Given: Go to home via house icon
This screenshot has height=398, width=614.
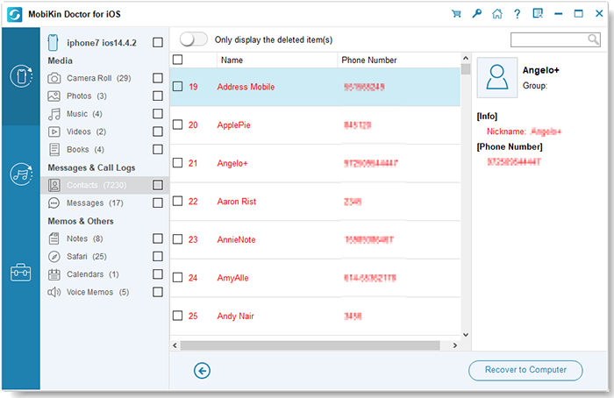Looking at the screenshot, I should point(497,13).
